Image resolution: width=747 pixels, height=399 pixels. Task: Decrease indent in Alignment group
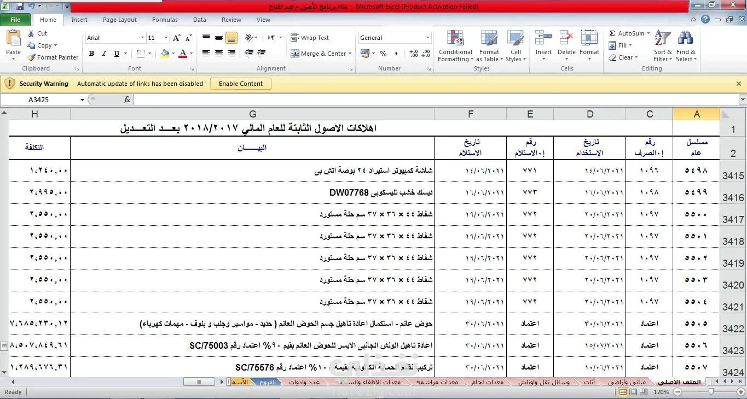(249, 54)
